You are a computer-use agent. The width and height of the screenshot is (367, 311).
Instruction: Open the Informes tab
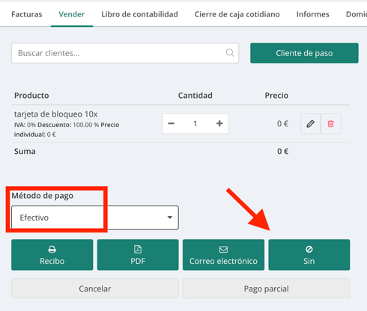coord(313,14)
